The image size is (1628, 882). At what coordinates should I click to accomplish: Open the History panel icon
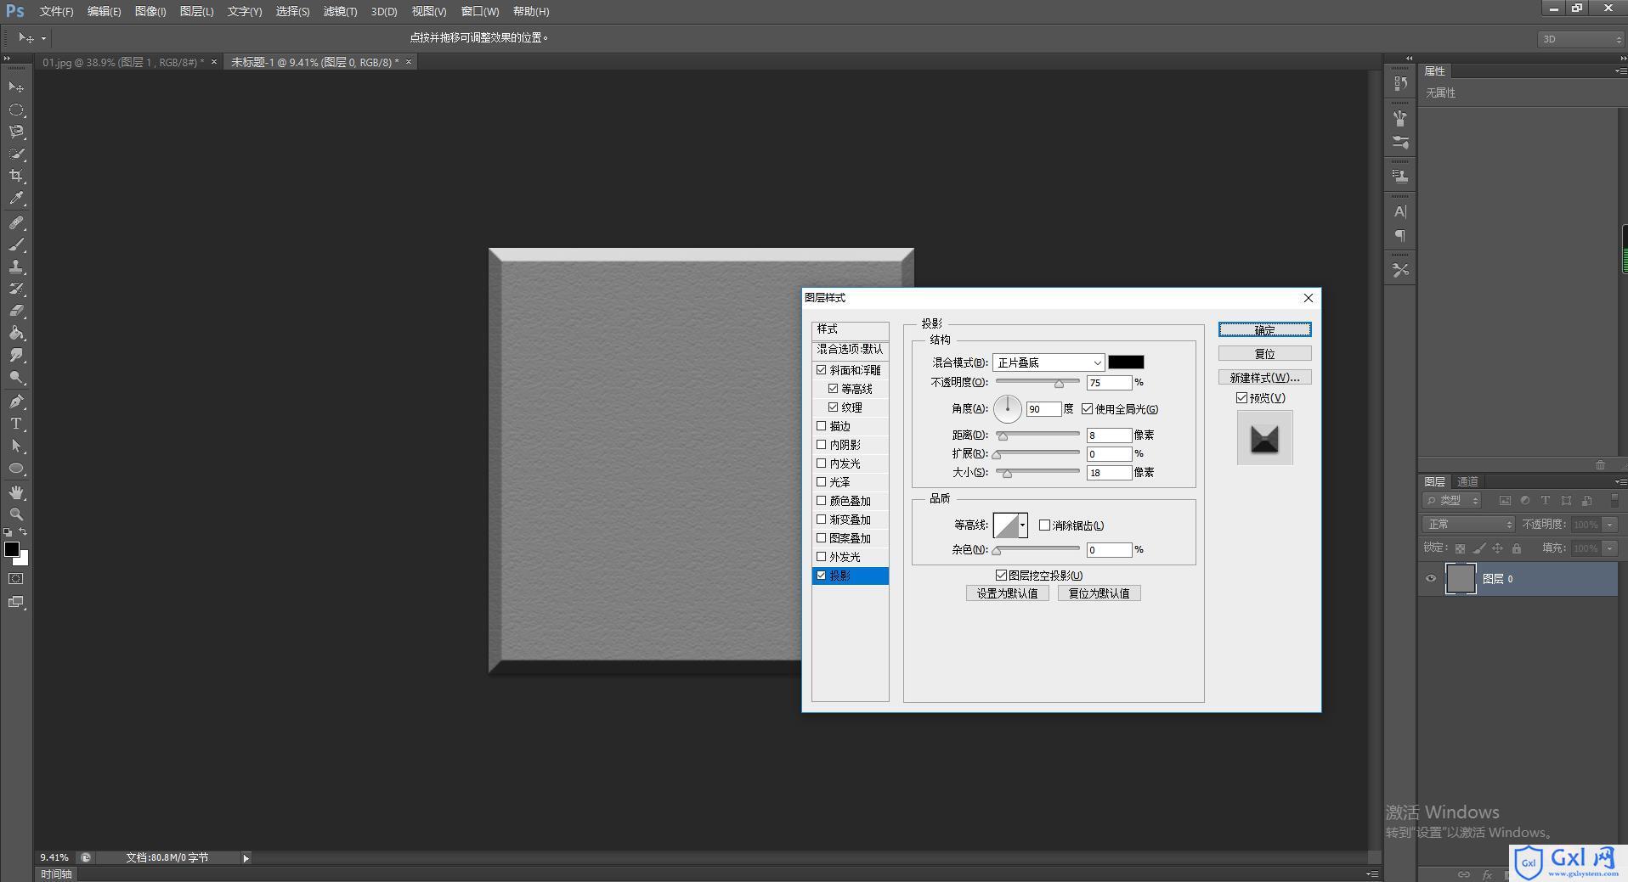[x=1400, y=83]
